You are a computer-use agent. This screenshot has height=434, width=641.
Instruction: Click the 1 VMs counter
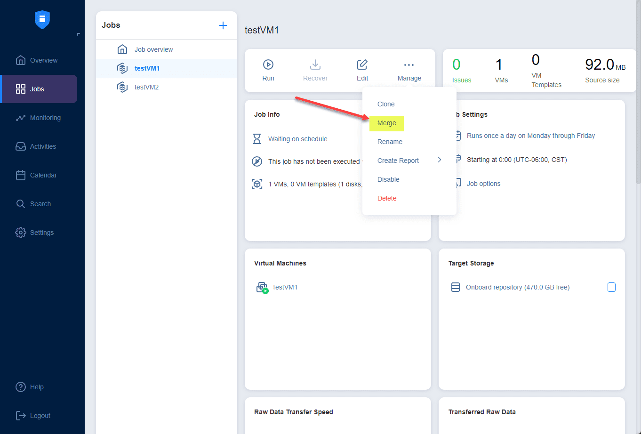pos(501,71)
